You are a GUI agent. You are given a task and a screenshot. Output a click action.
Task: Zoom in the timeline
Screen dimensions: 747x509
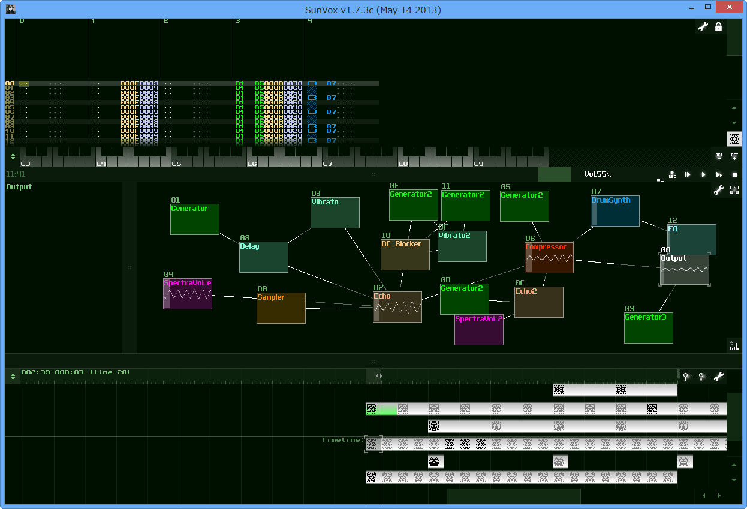tap(703, 377)
